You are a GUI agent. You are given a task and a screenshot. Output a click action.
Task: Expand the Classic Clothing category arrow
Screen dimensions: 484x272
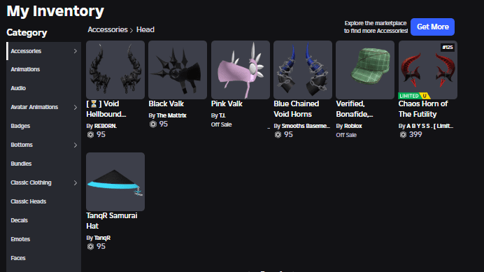coord(76,182)
